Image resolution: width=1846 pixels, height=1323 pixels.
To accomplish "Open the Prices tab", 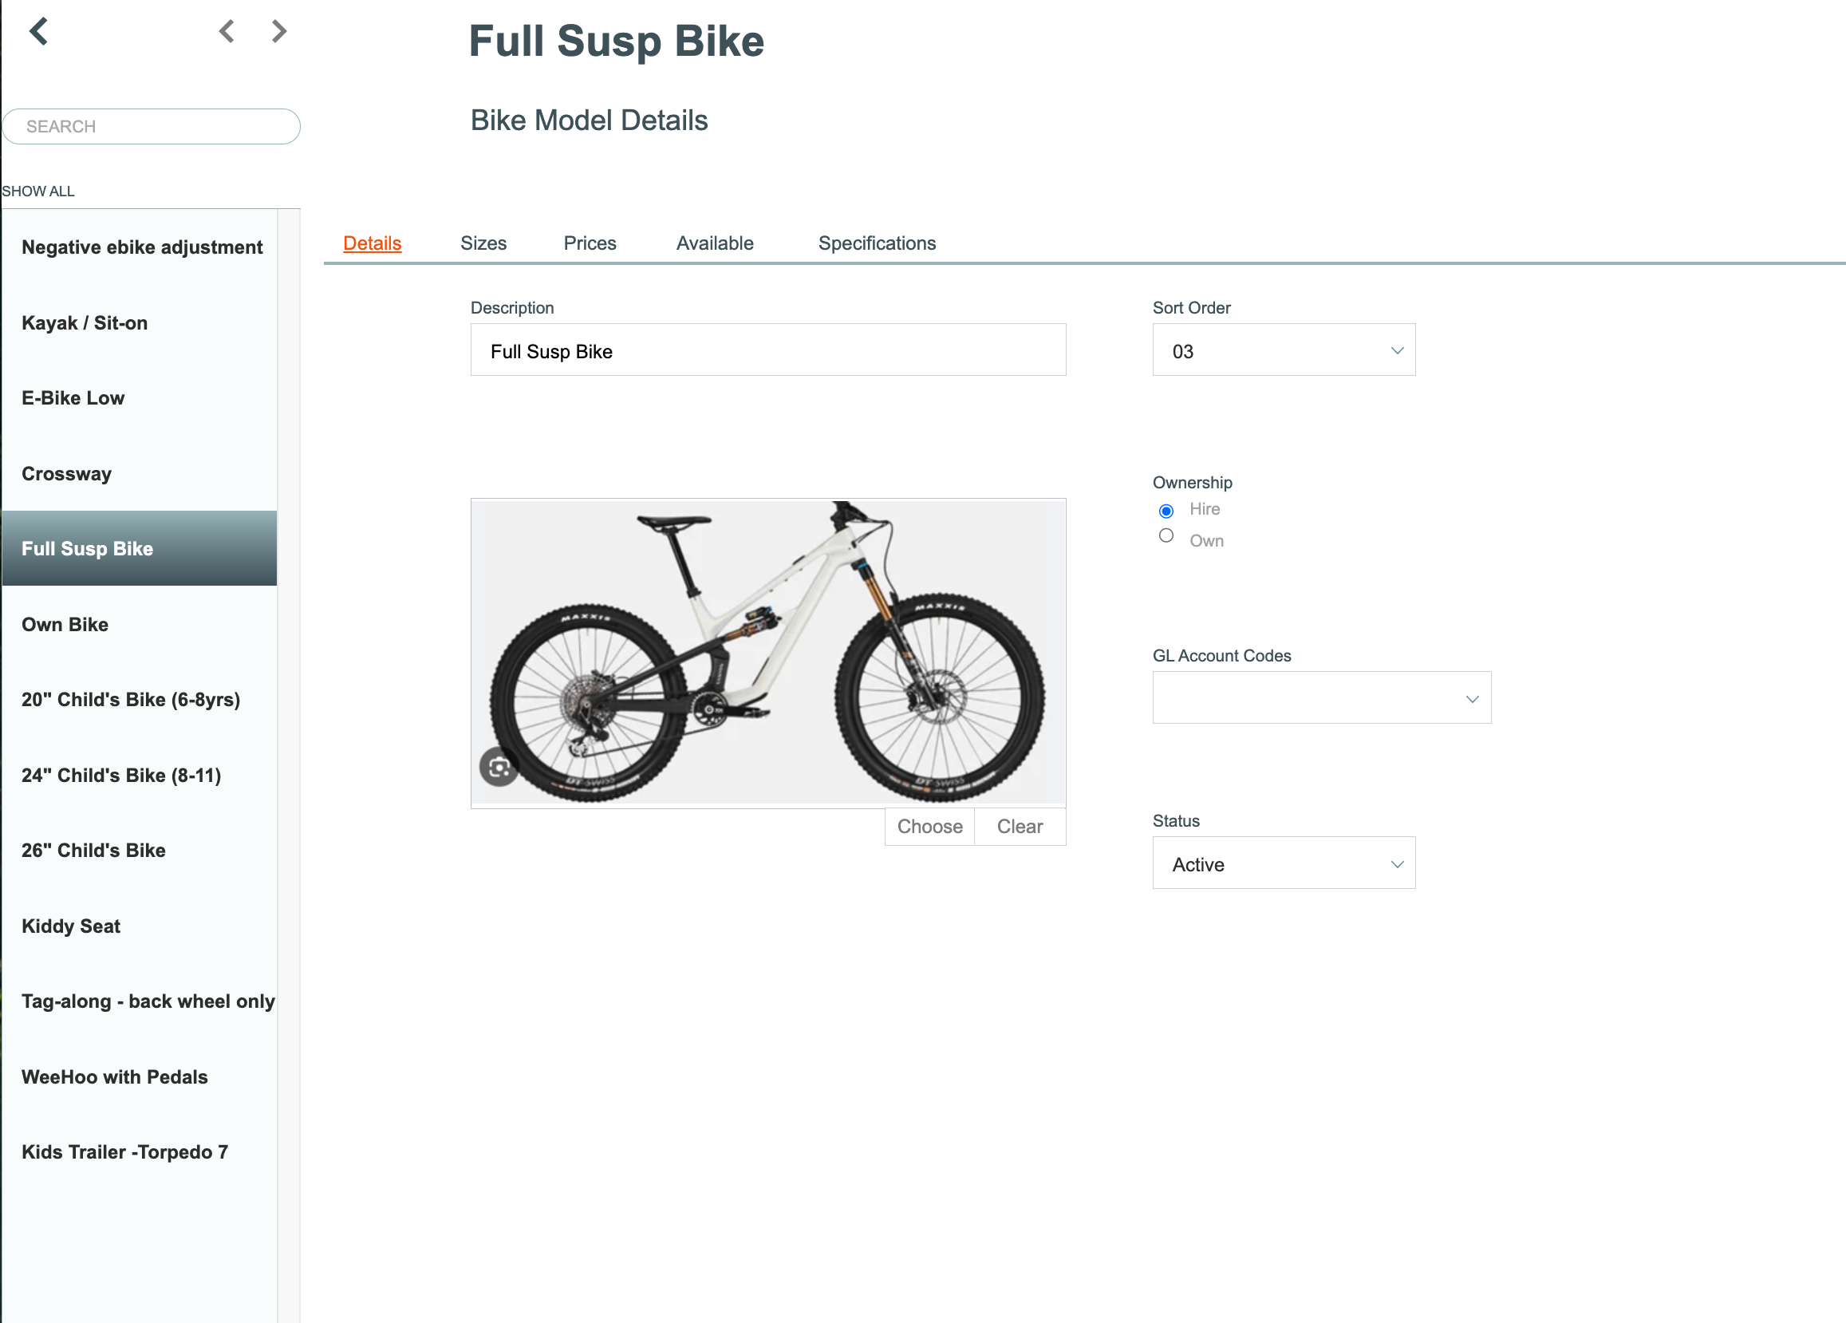I will (x=590, y=243).
